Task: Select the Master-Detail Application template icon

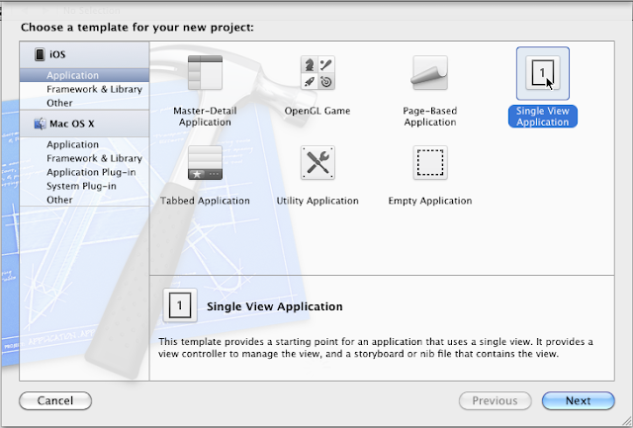Action: (205, 72)
